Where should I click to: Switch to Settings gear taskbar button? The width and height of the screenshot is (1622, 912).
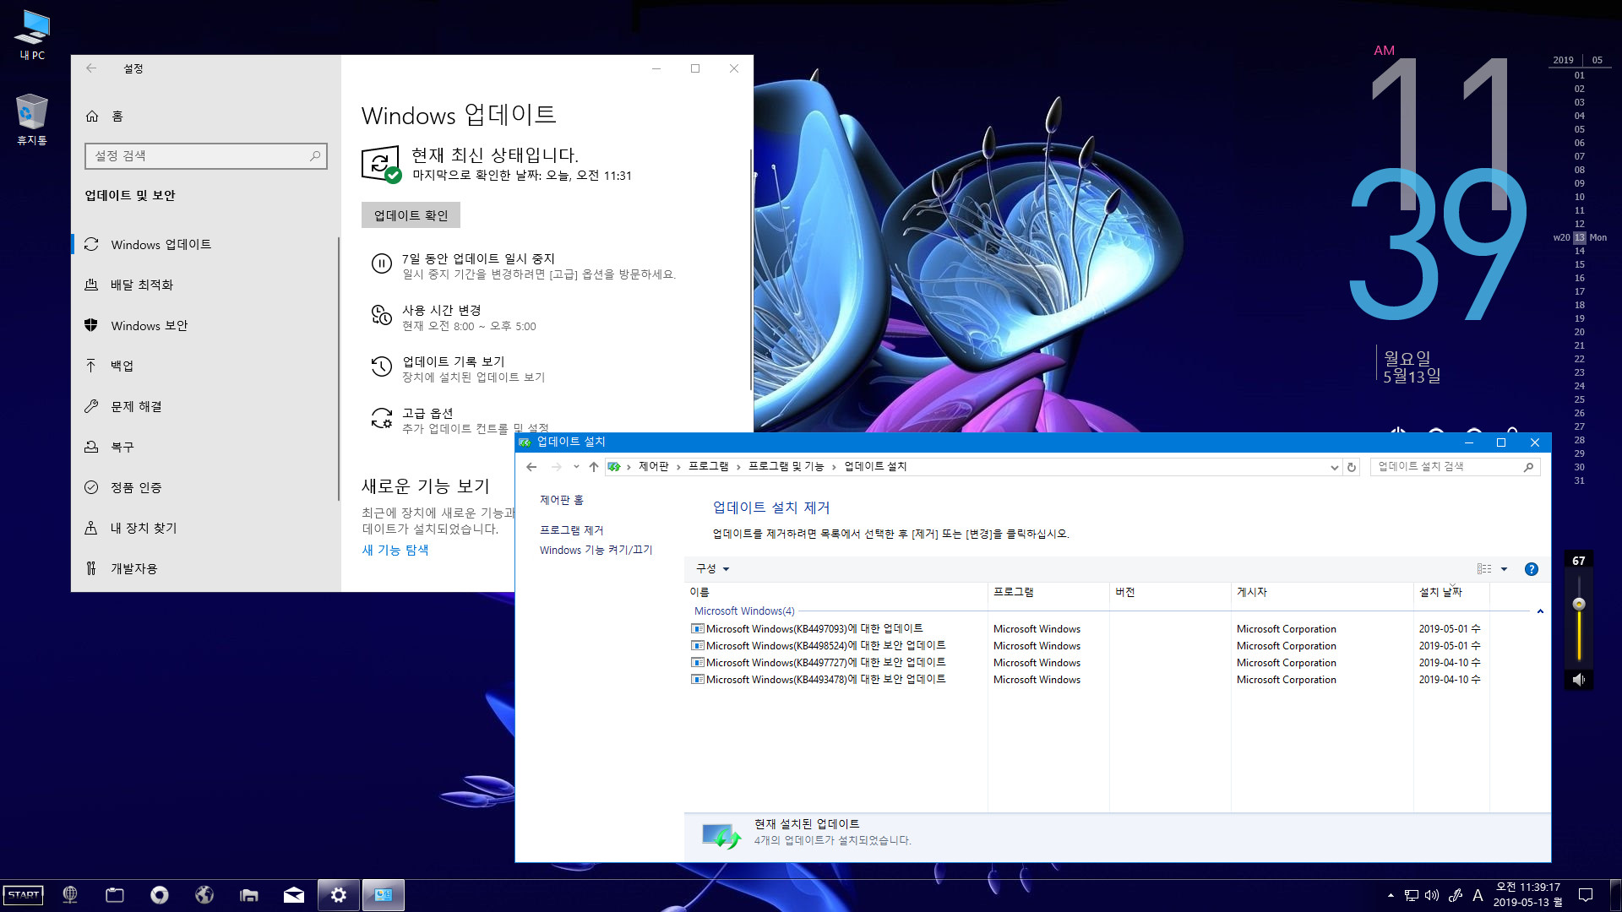point(338,895)
